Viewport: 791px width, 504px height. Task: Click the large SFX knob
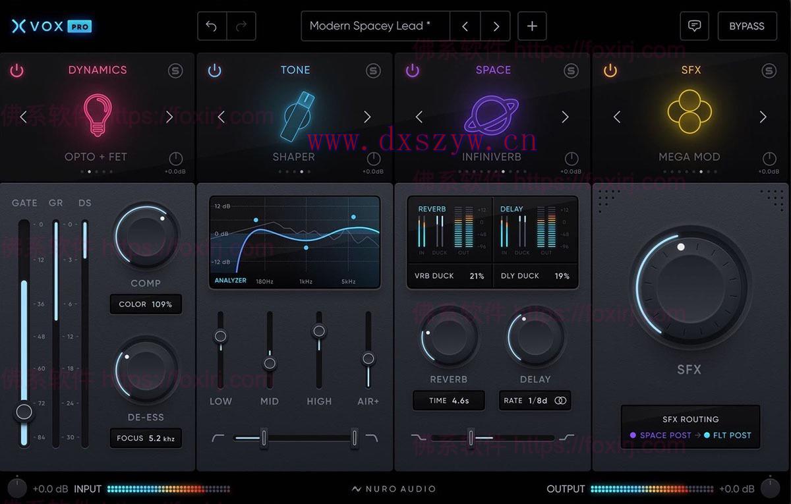[689, 287]
